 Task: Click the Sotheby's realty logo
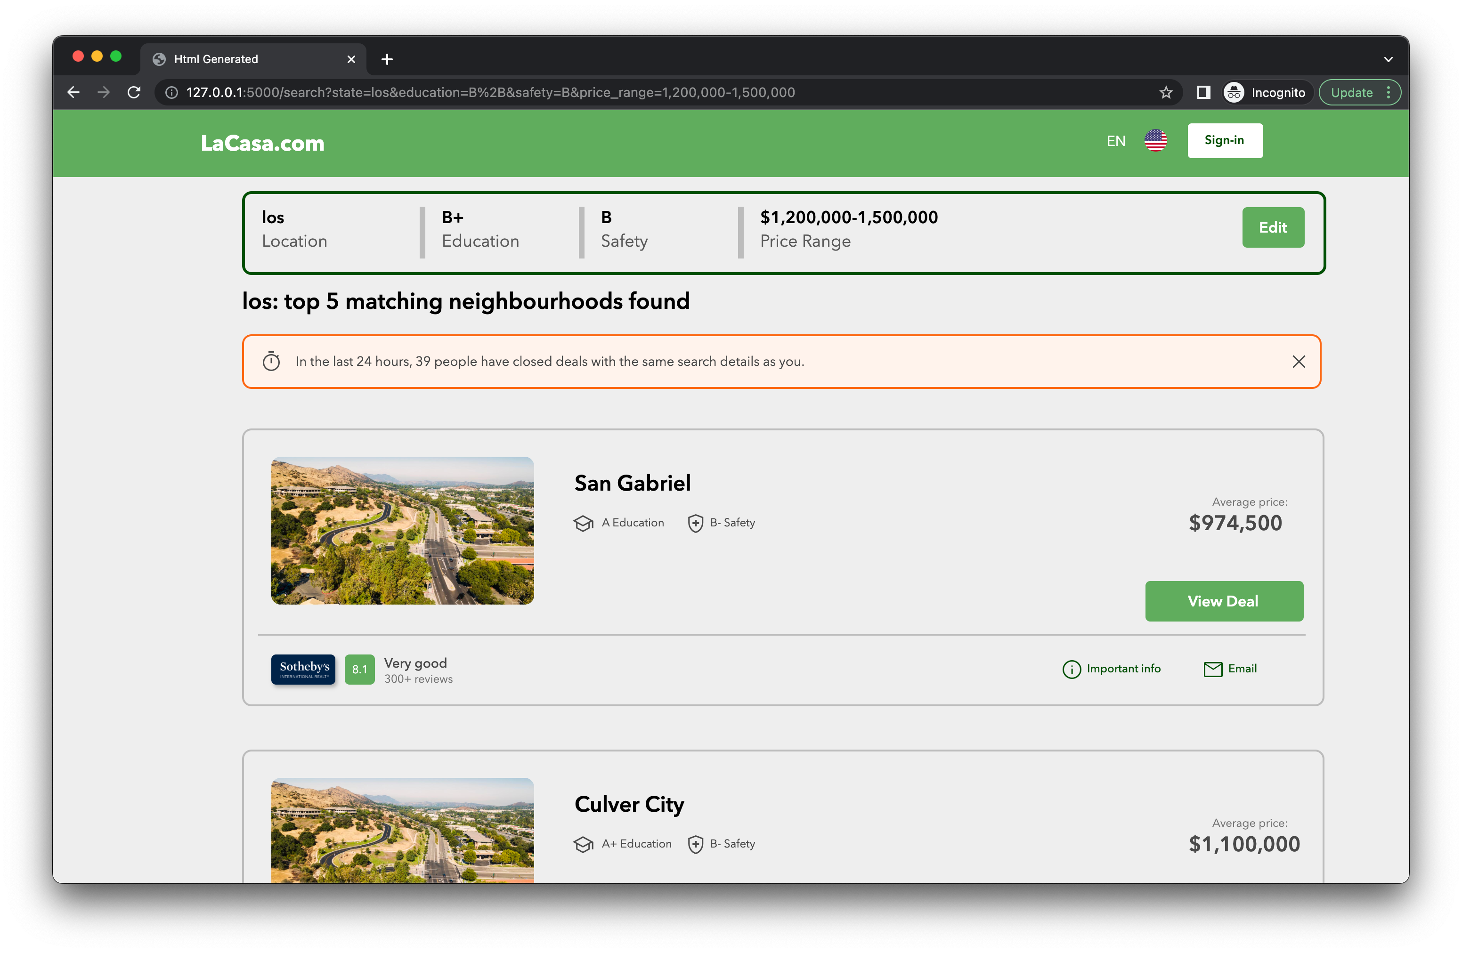click(303, 669)
